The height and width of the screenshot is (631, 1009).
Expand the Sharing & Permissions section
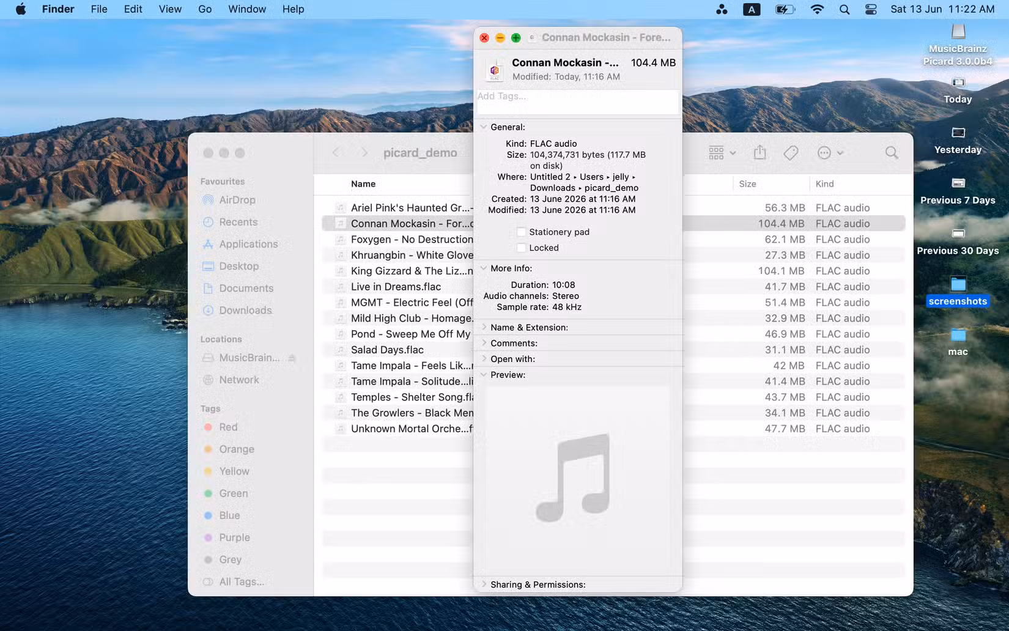click(484, 585)
